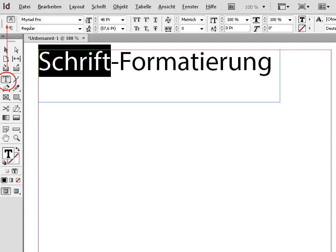Image resolution: width=336 pixels, height=252 pixels.
Task: Select the Content Placer tool
Action: [x=16, y=68]
